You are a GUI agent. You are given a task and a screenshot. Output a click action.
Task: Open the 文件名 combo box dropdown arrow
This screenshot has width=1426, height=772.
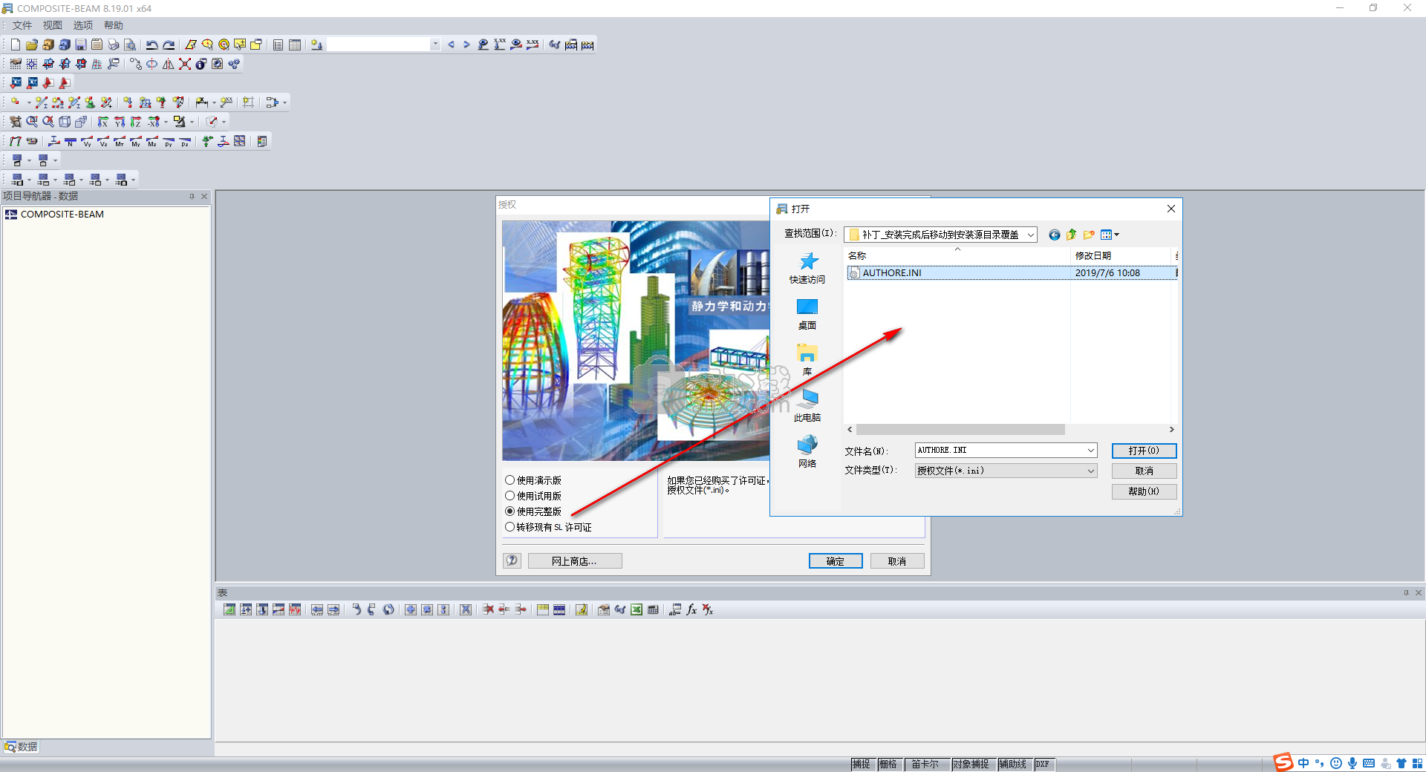click(1091, 451)
